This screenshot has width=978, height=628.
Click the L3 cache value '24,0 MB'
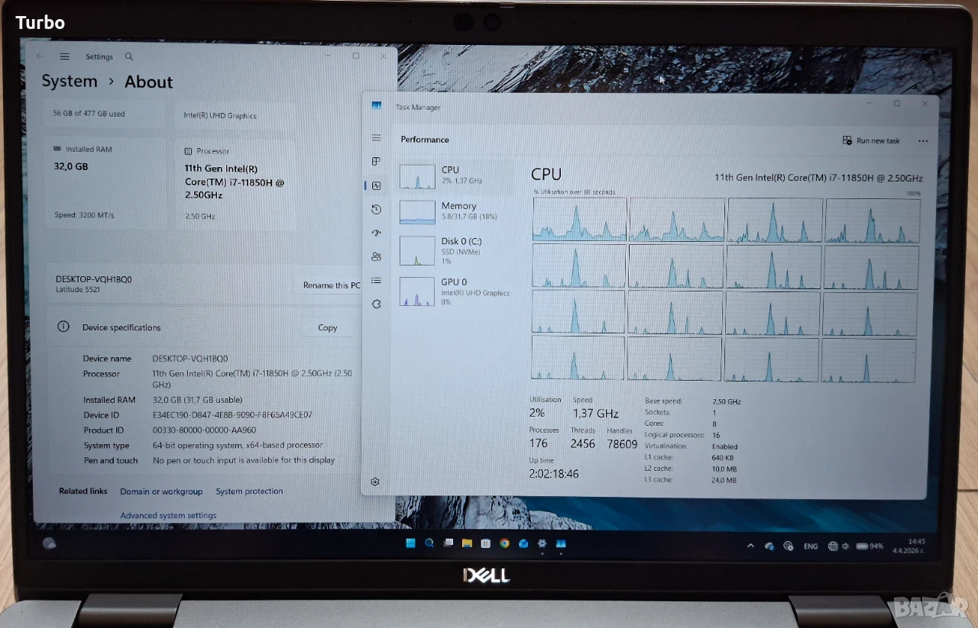pyautogui.click(x=724, y=481)
